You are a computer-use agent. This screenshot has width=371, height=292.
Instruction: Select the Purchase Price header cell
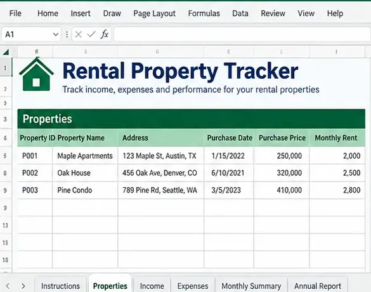coord(282,138)
